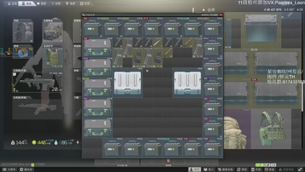
Task: Click the health indicator showing 440
Action: point(43,143)
